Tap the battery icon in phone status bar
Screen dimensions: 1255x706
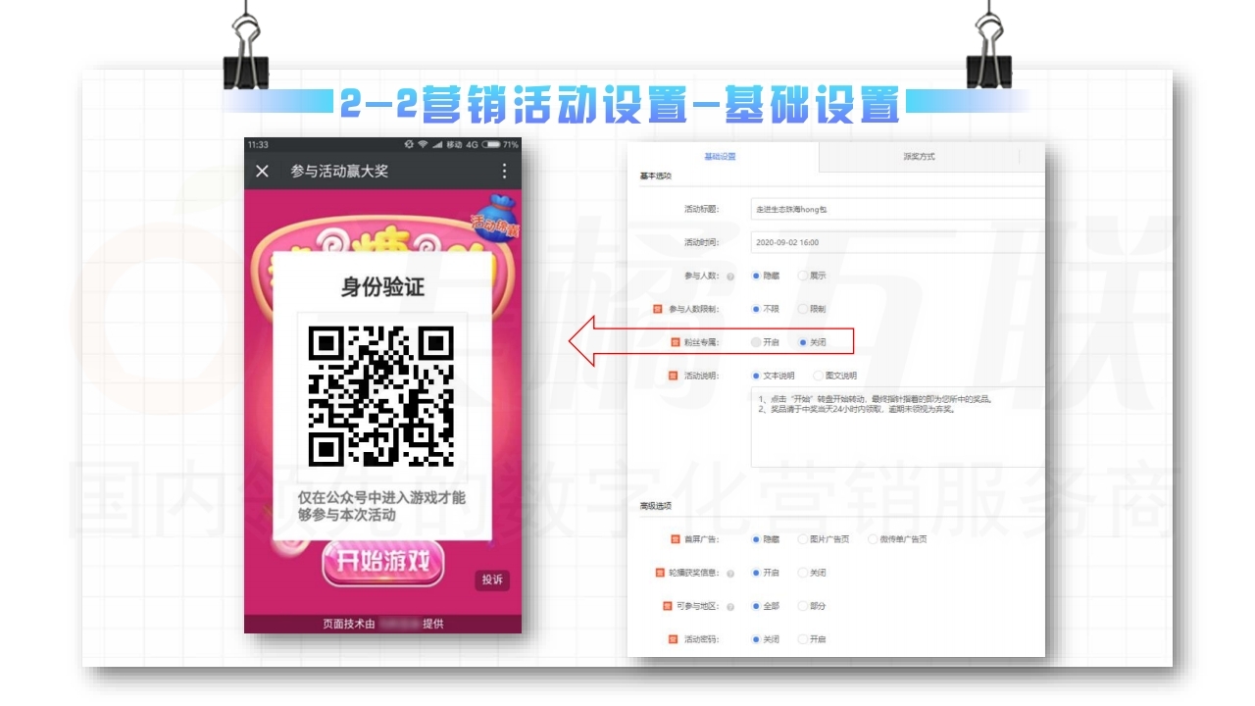(491, 144)
